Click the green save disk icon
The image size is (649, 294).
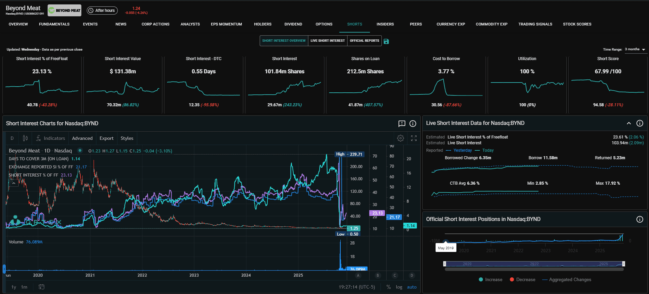click(386, 41)
